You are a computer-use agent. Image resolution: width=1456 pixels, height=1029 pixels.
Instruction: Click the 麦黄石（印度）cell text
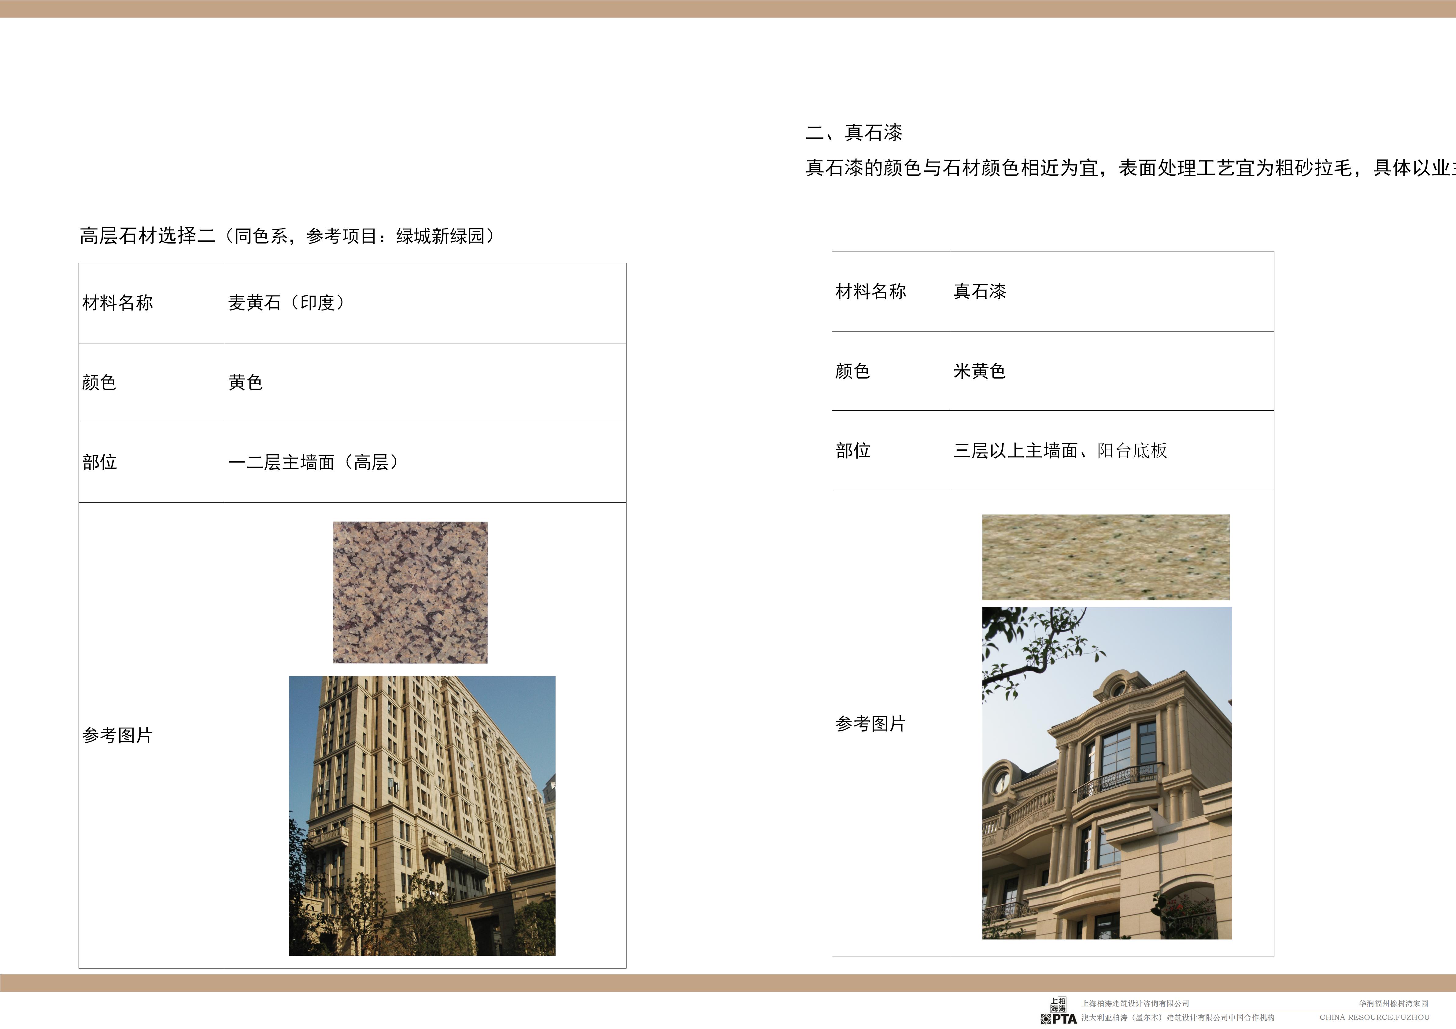click(286, 303)
